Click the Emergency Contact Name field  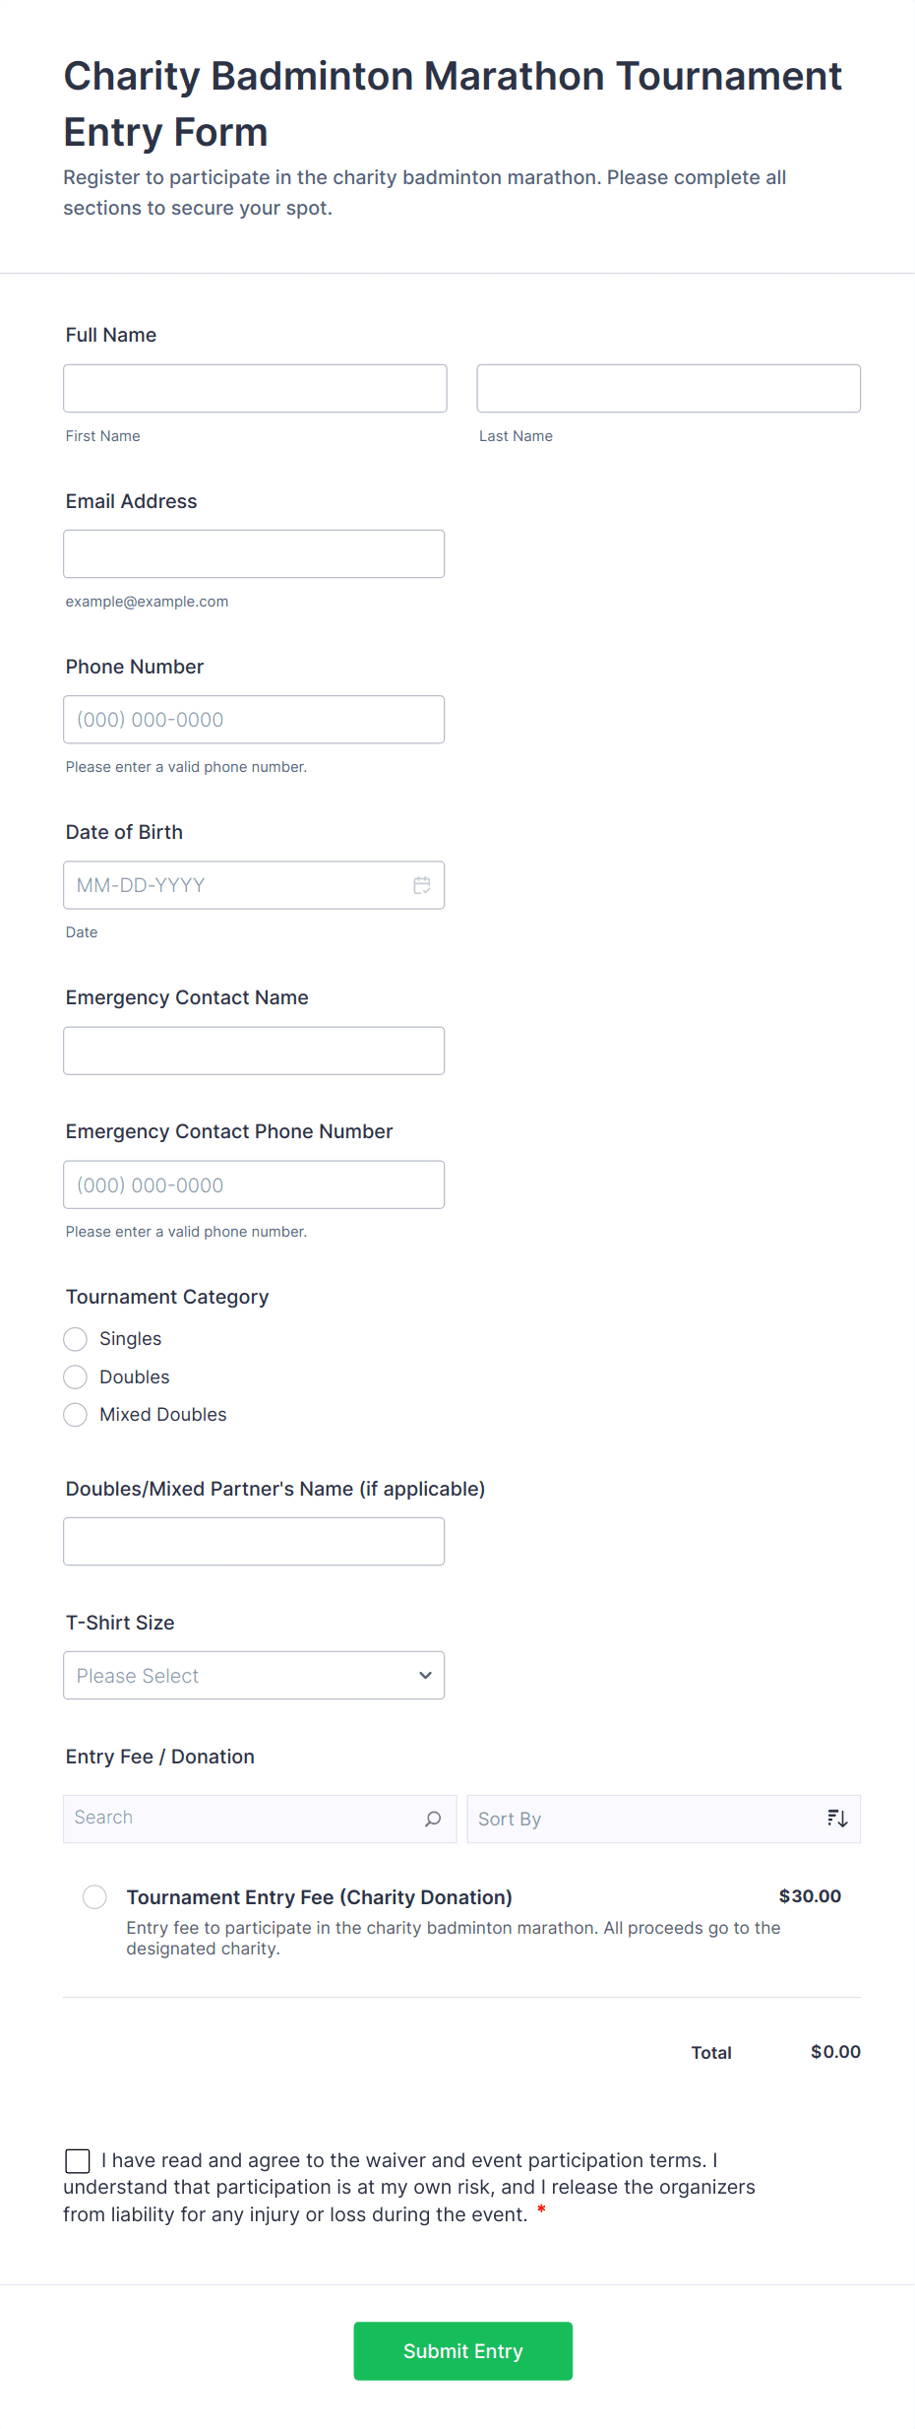(254, 1051)
